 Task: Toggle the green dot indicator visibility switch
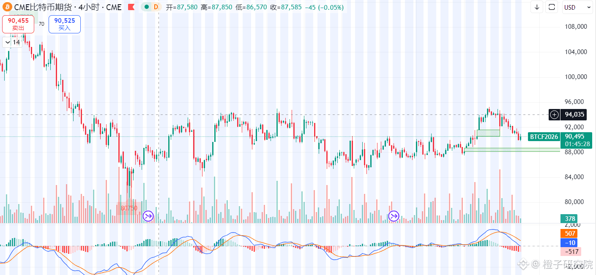tap(147, 7)
